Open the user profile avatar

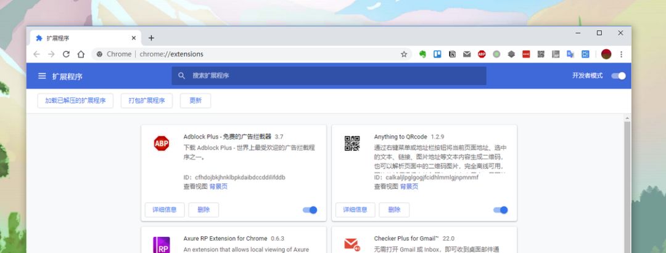coord(606,54)
